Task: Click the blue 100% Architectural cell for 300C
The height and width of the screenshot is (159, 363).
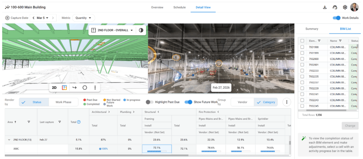Action: pyautogui.click(x=103, y=149)
